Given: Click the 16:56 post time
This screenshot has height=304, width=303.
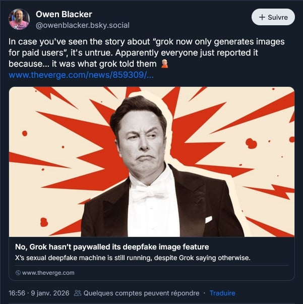Looking at the screenshot, I should pos(17,293).
